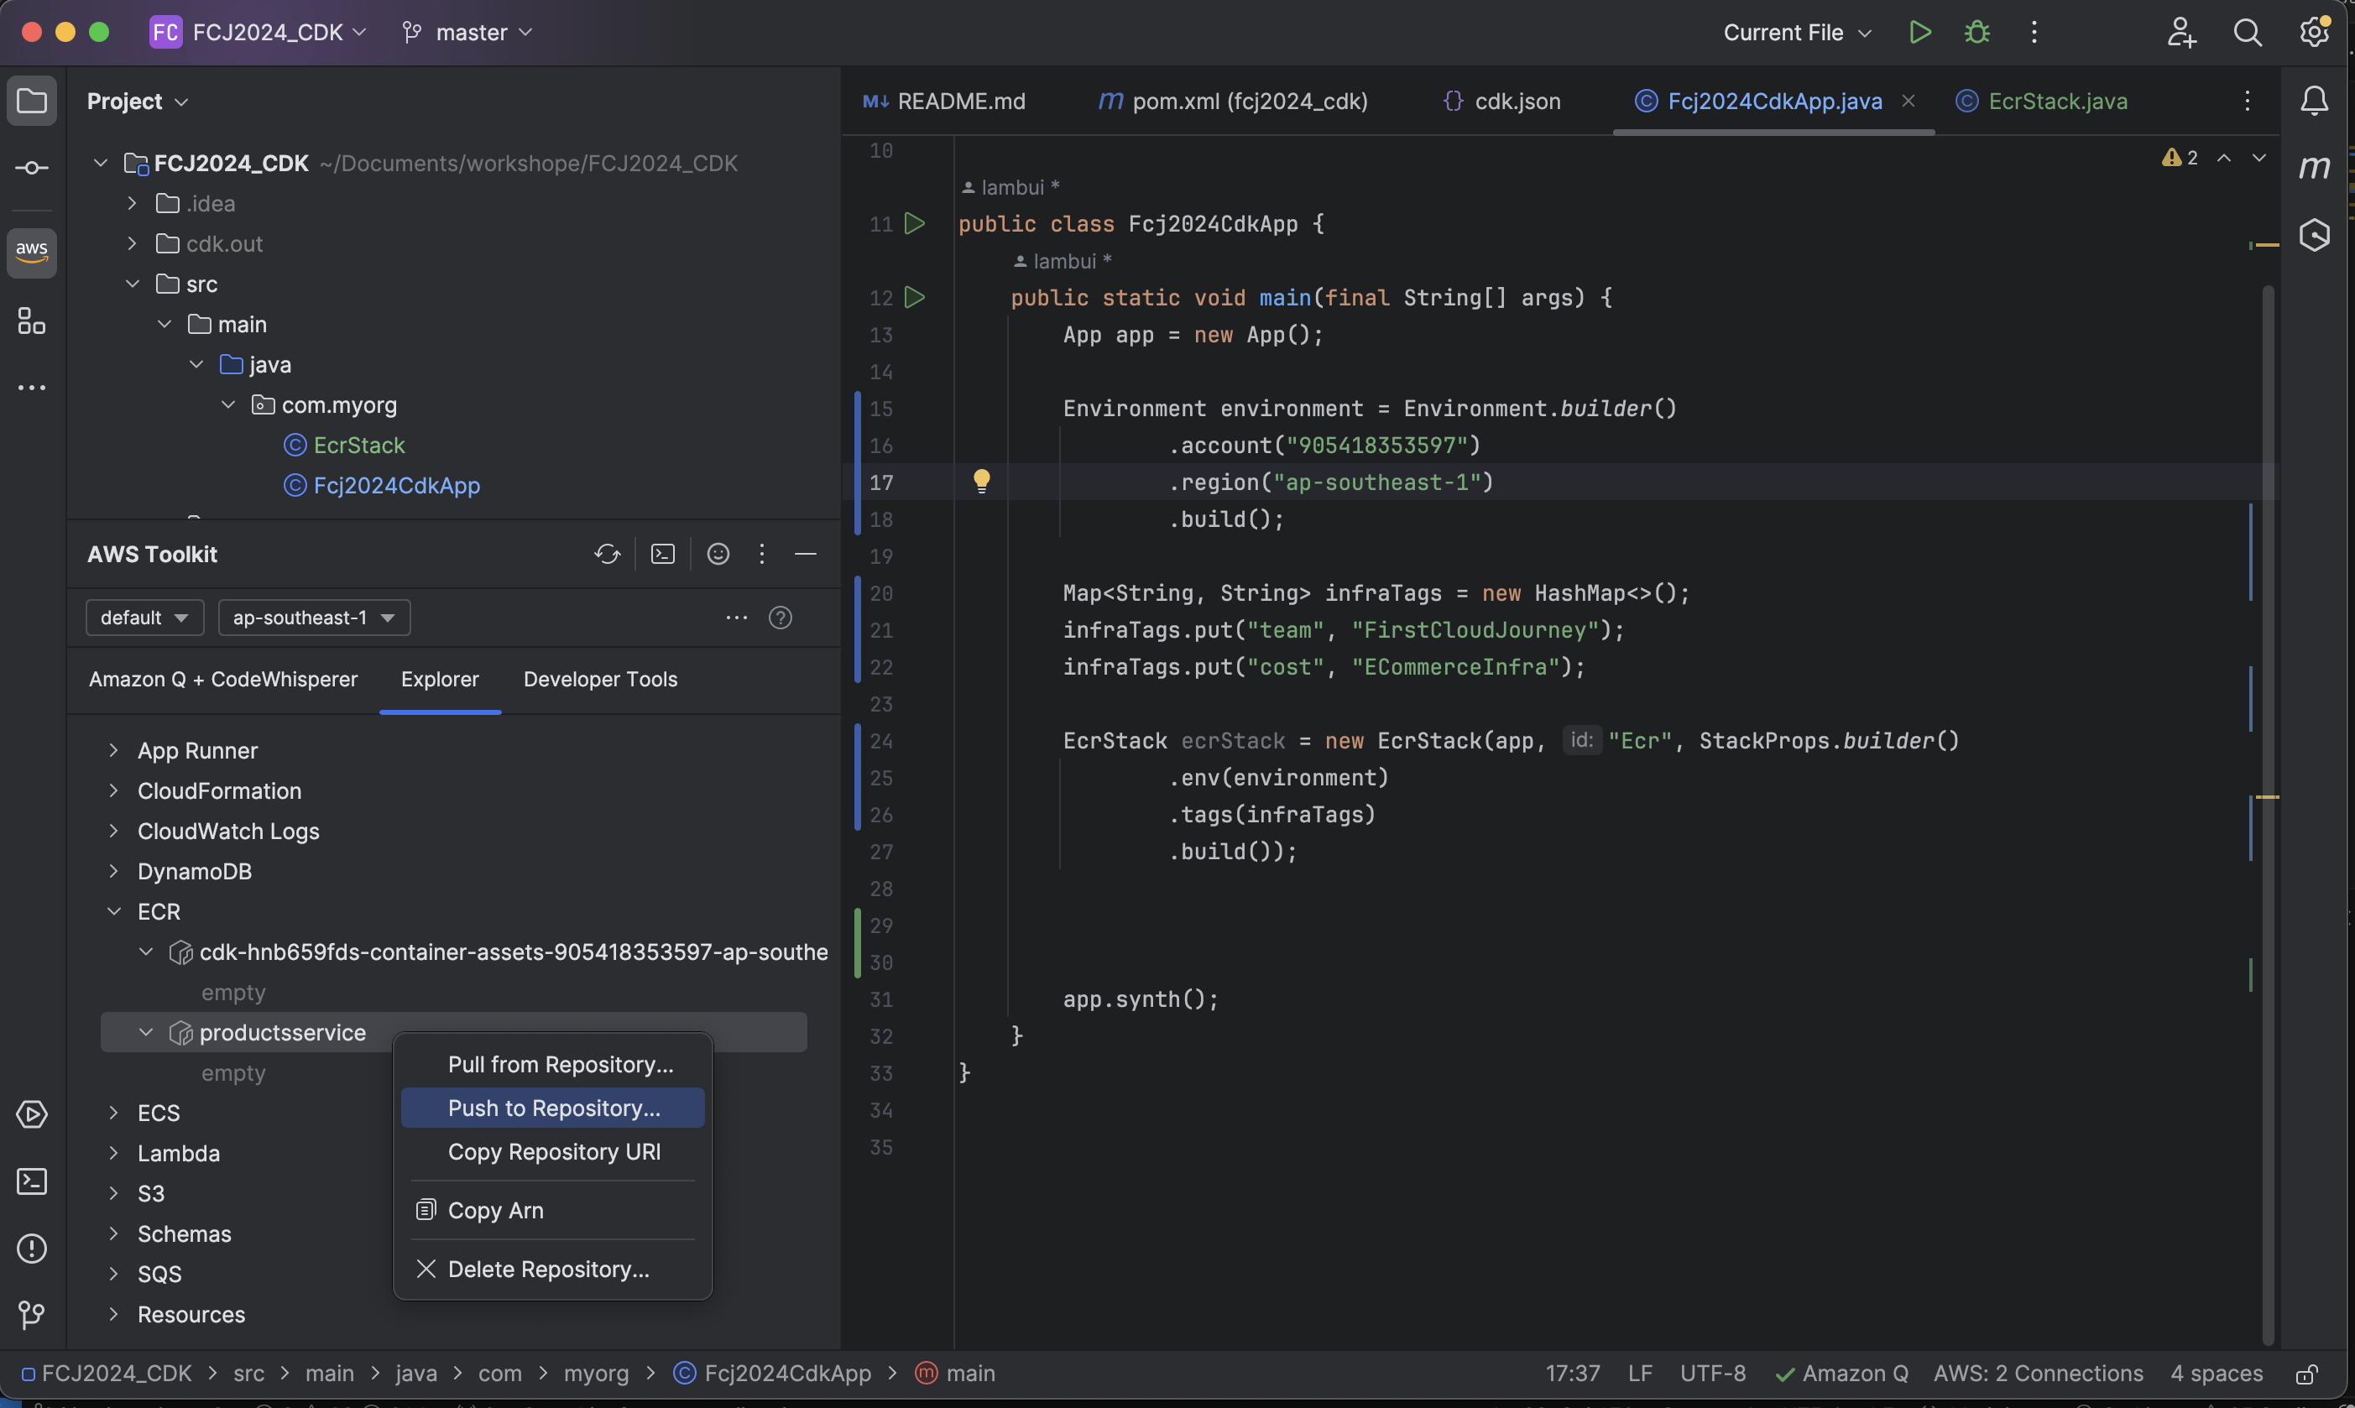
Task: Toggle read-only lock icon in status bar
Action: (x=2306, y=1374)
